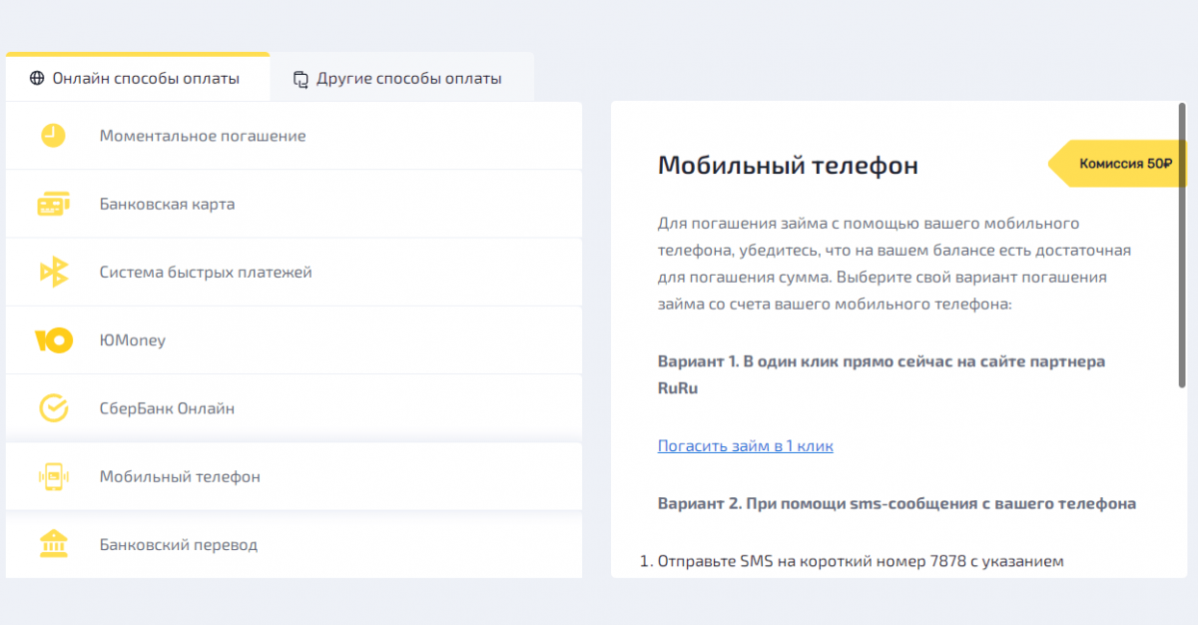Switch to the Онлайн способы оплаты tab
Screen dimensions: 1198x625
point(137,78)
